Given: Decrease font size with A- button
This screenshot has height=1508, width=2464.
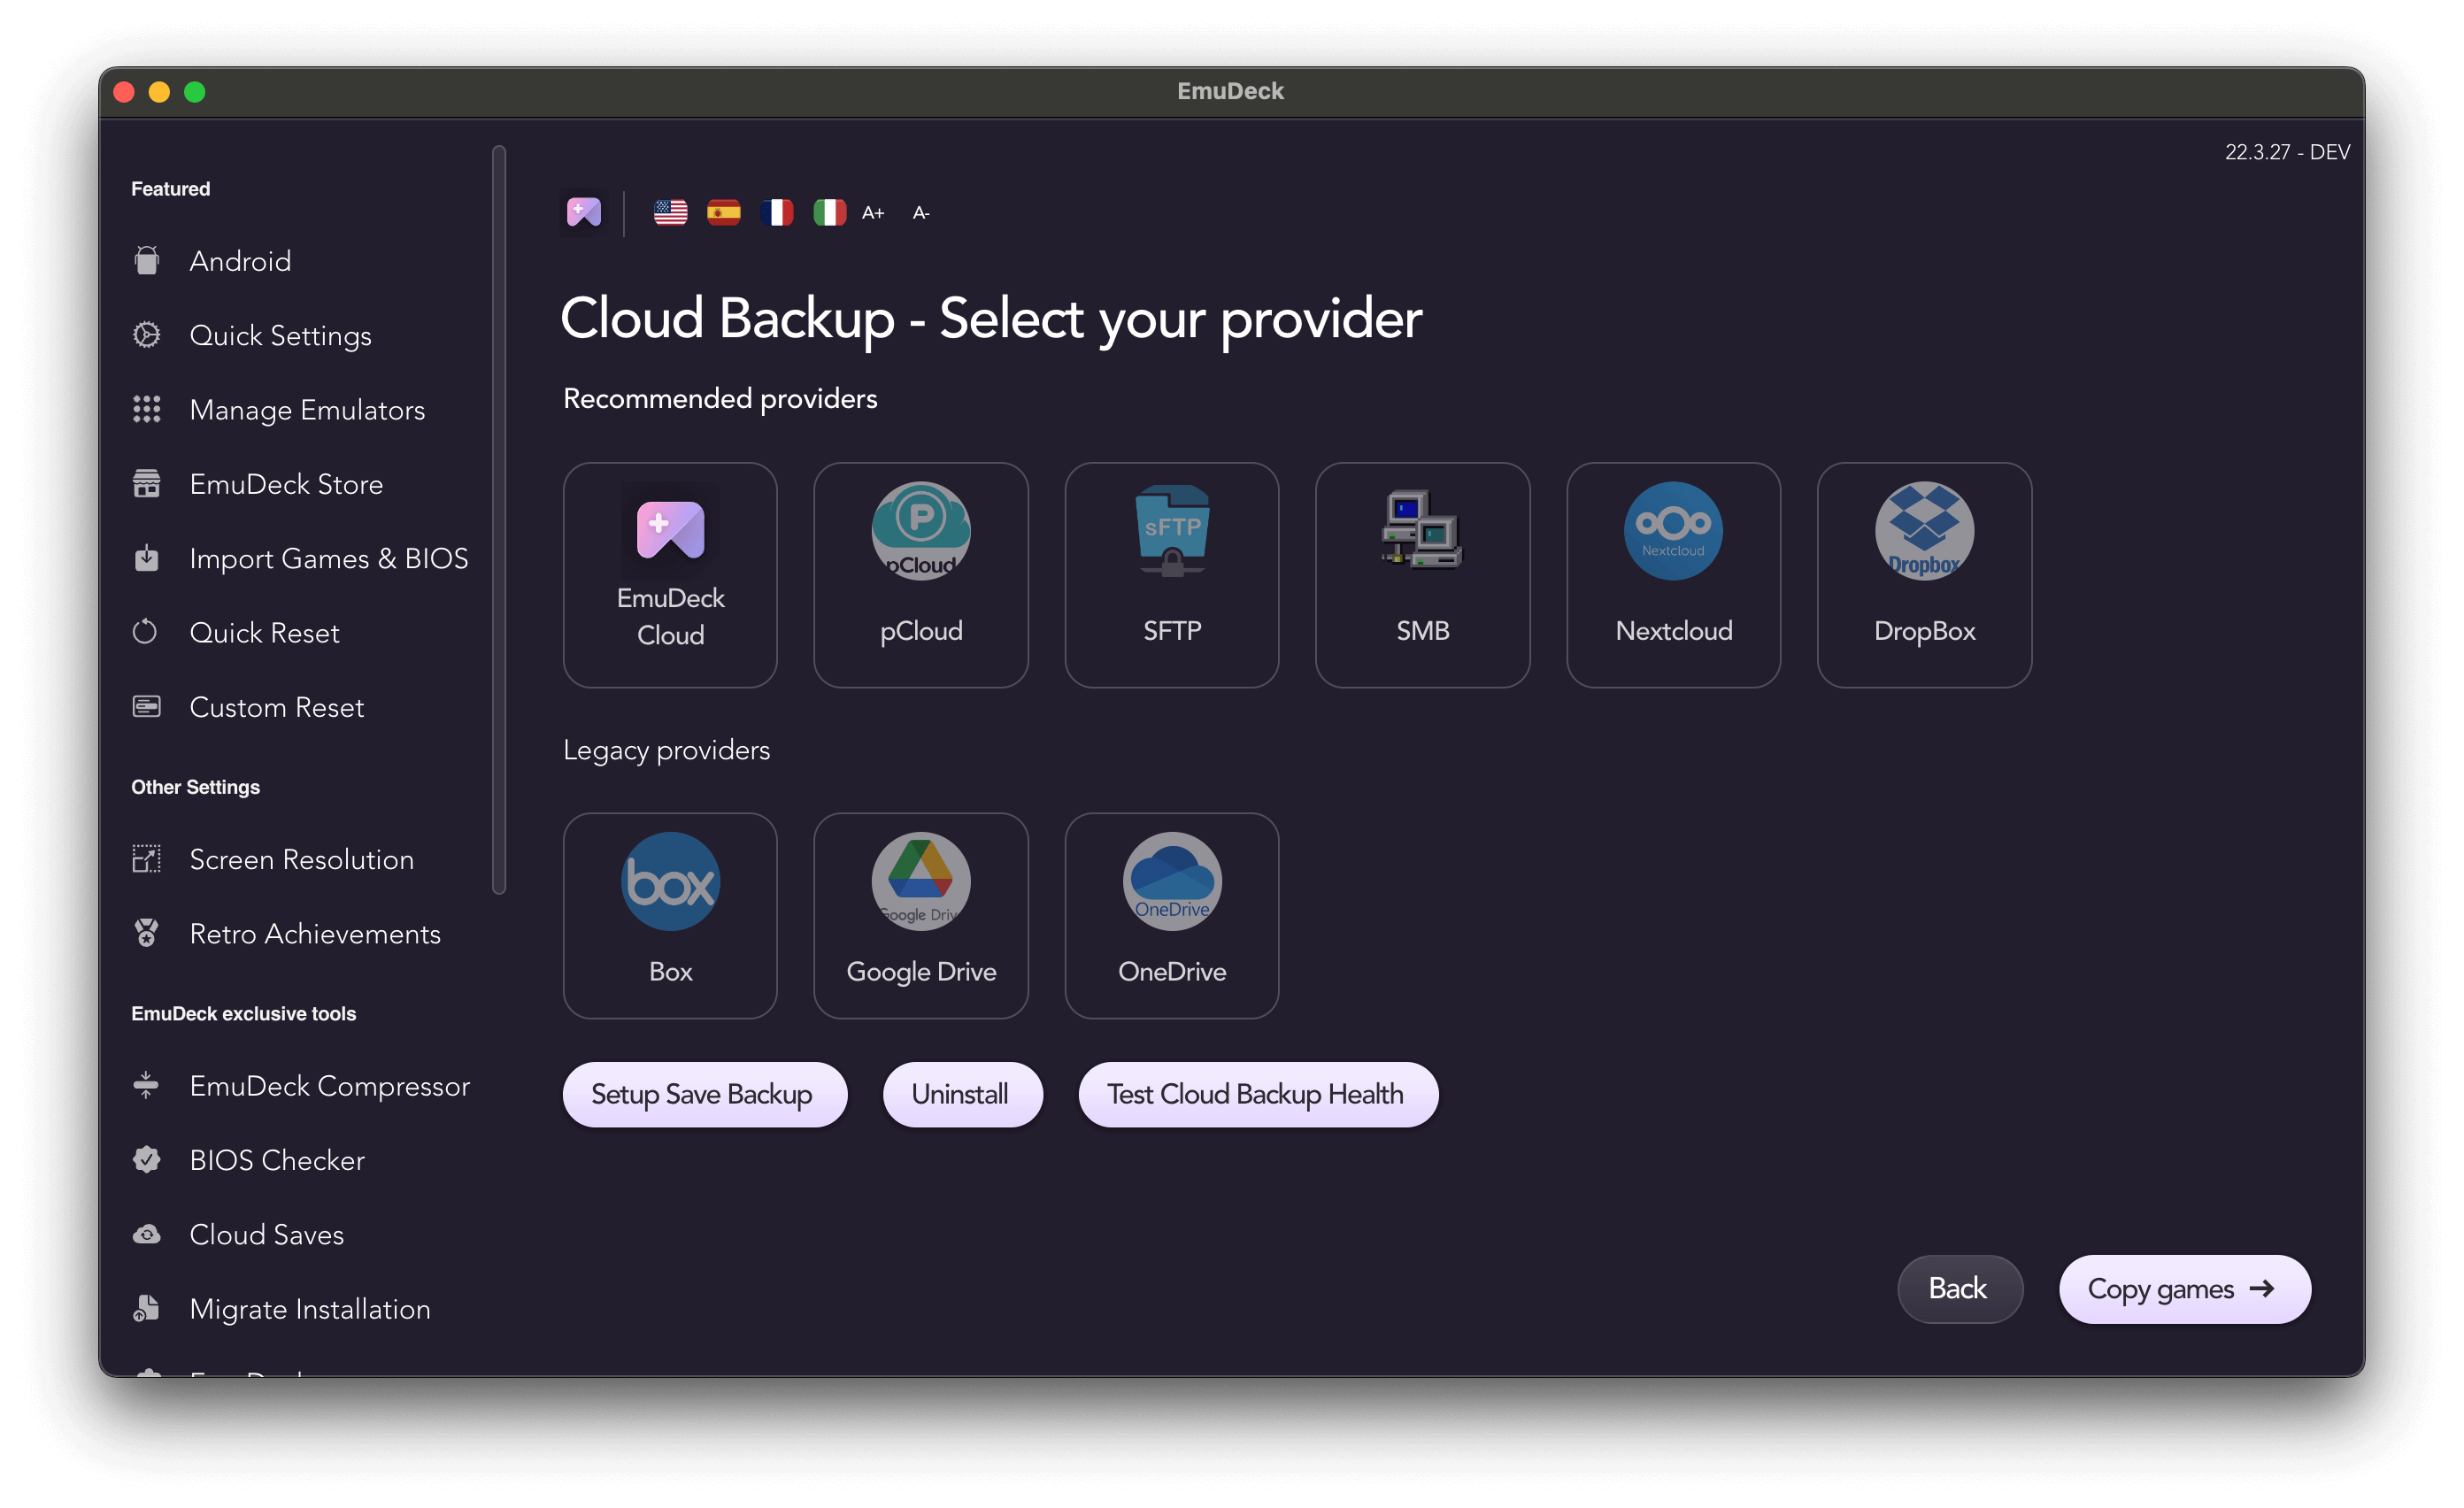Looking at the screenshot, I should [921, 212].
